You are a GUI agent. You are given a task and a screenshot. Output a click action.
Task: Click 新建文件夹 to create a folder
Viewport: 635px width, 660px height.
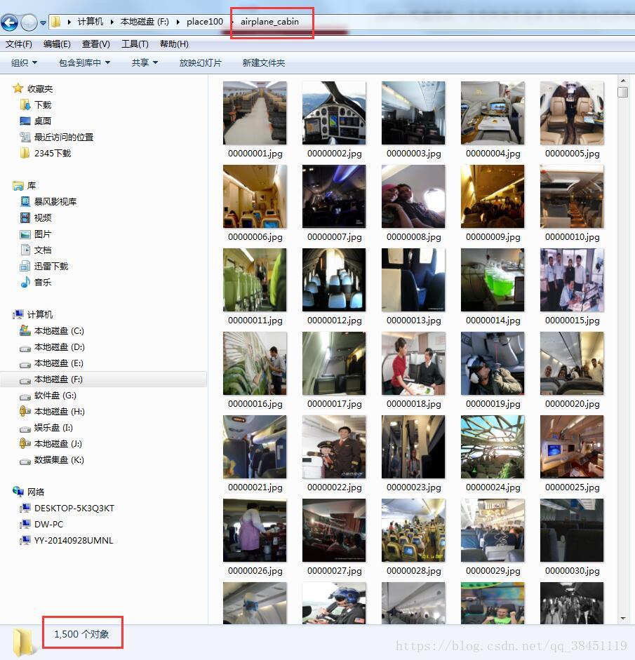264,62
